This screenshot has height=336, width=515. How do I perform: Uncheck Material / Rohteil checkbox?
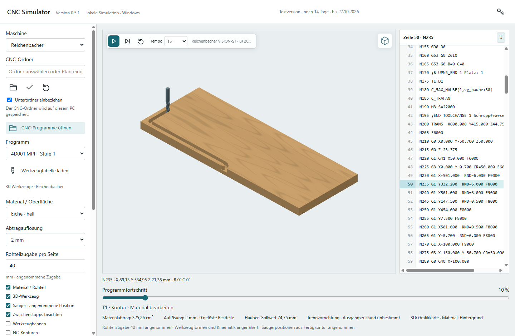click(8, 287)
